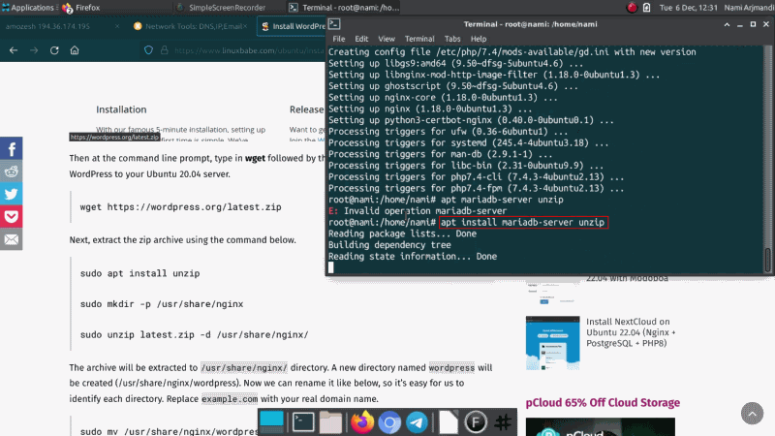The width and height of the screenshot is (775, 436).
Task: Click the Firefox address bar URL
Action: tap(249, 50)
